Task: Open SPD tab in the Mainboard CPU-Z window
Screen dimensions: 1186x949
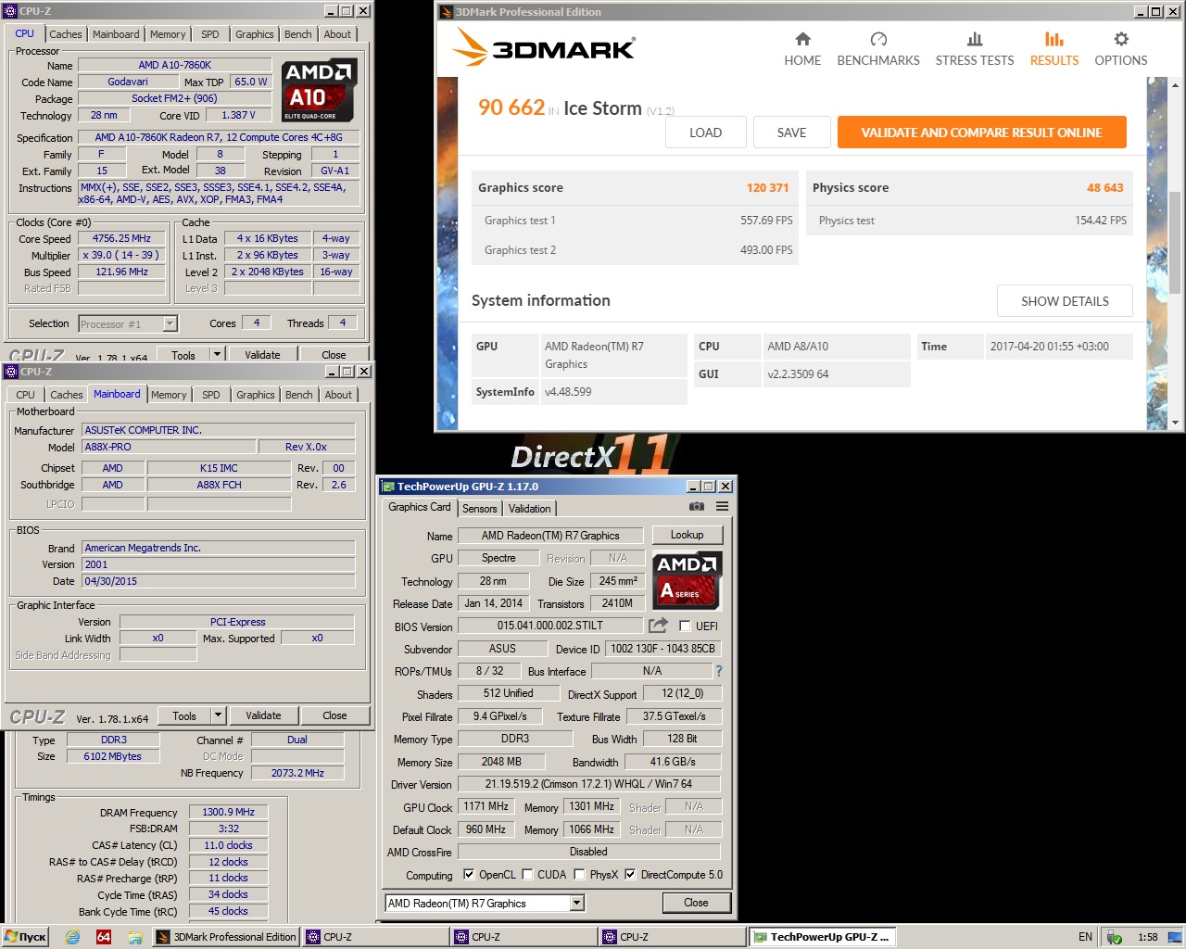Action: pos(211,395)
